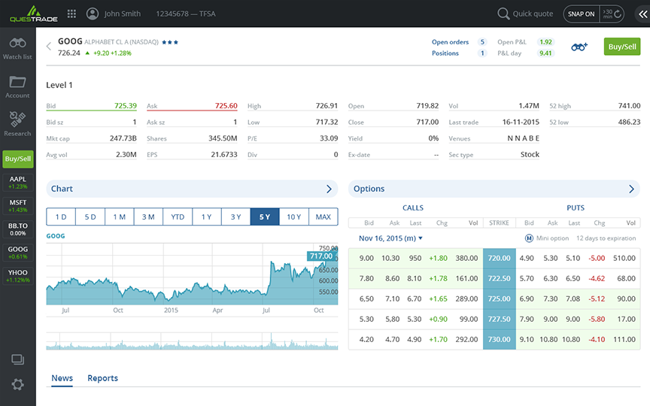The image size is (650, 406).
Task: Click the 720.00 strike price
Action: (x=499, y=258)
